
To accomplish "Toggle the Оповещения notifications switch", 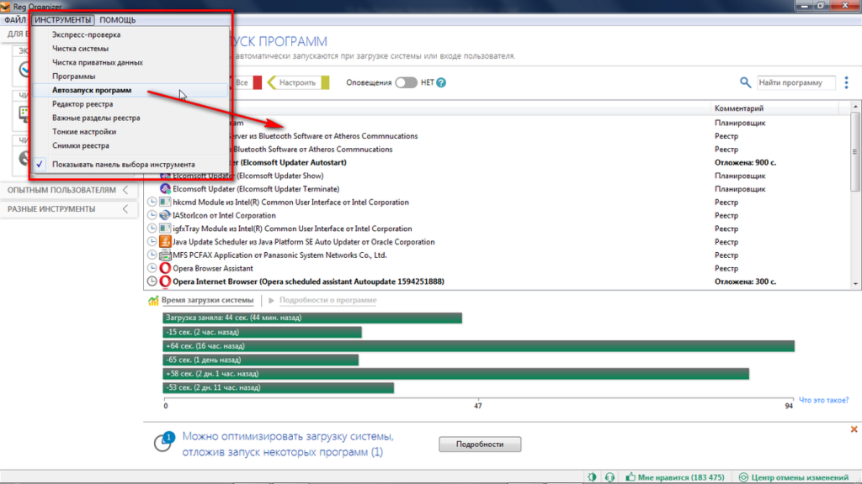I will pos(407,82).
